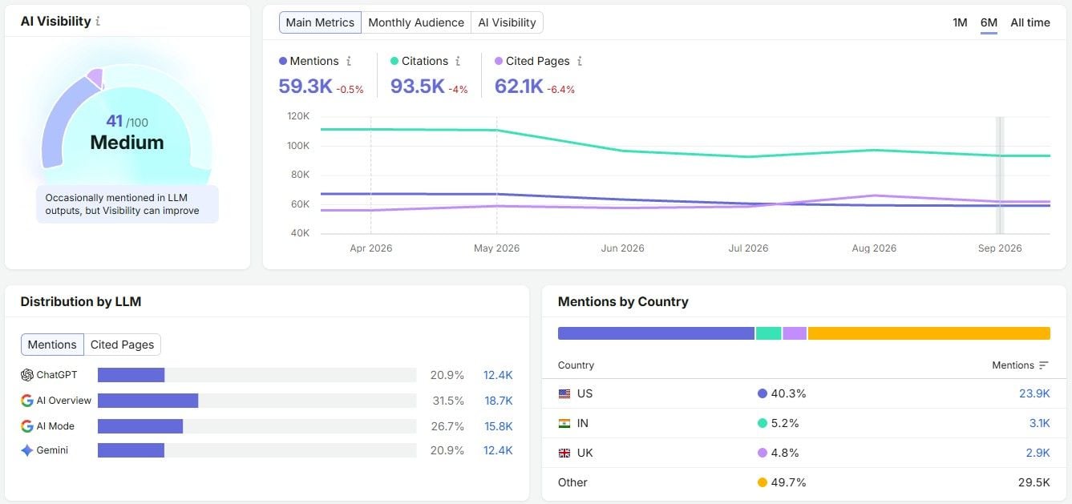Click the Distribution by LLM heading
The width and height of the screenshot is (1072, 504).
(x=81, y=302)
